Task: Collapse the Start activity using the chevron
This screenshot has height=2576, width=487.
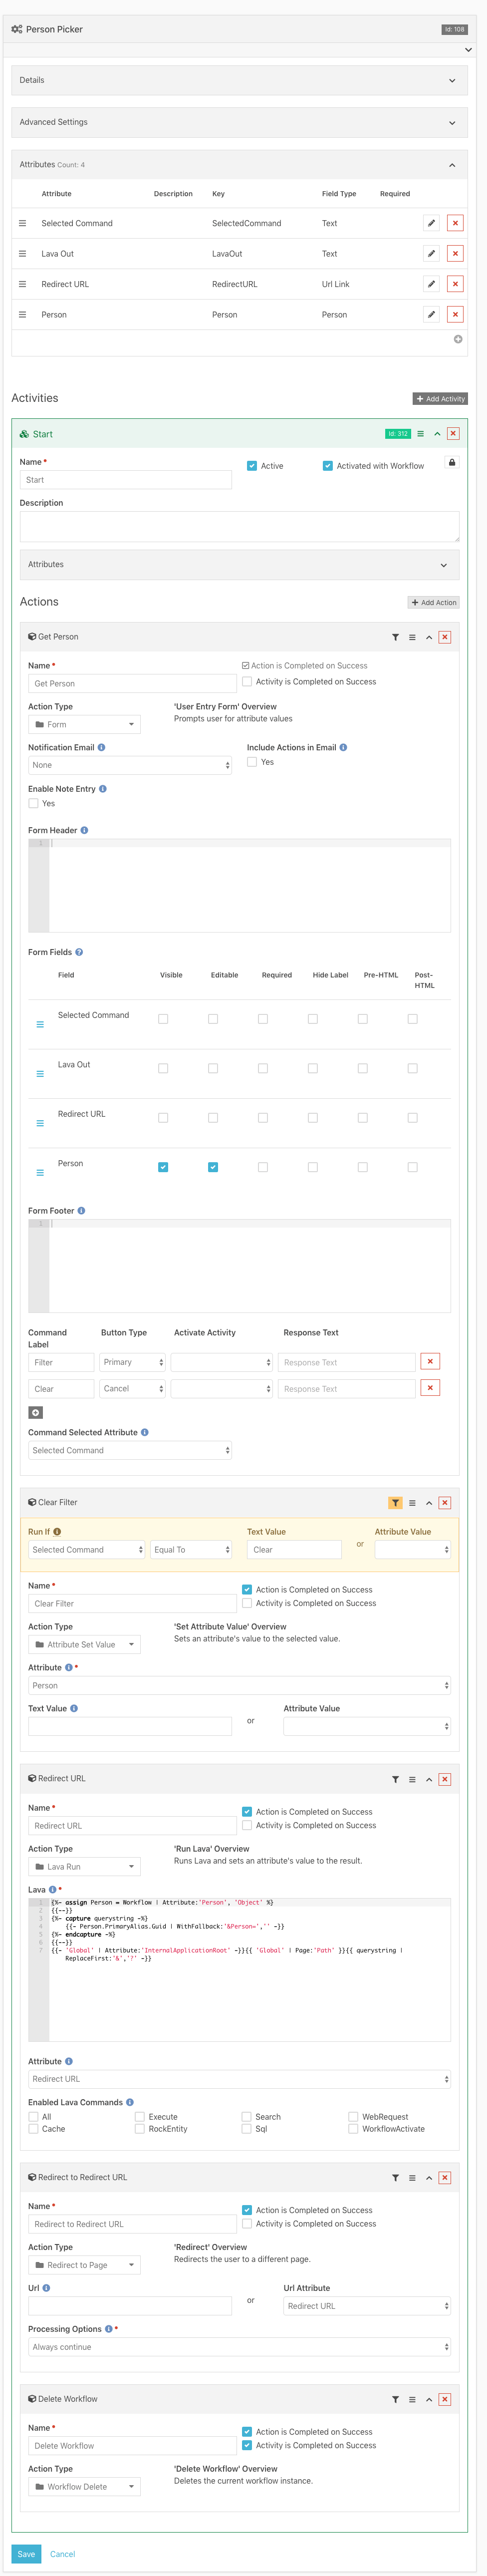Action: click(x=437, y=434)
